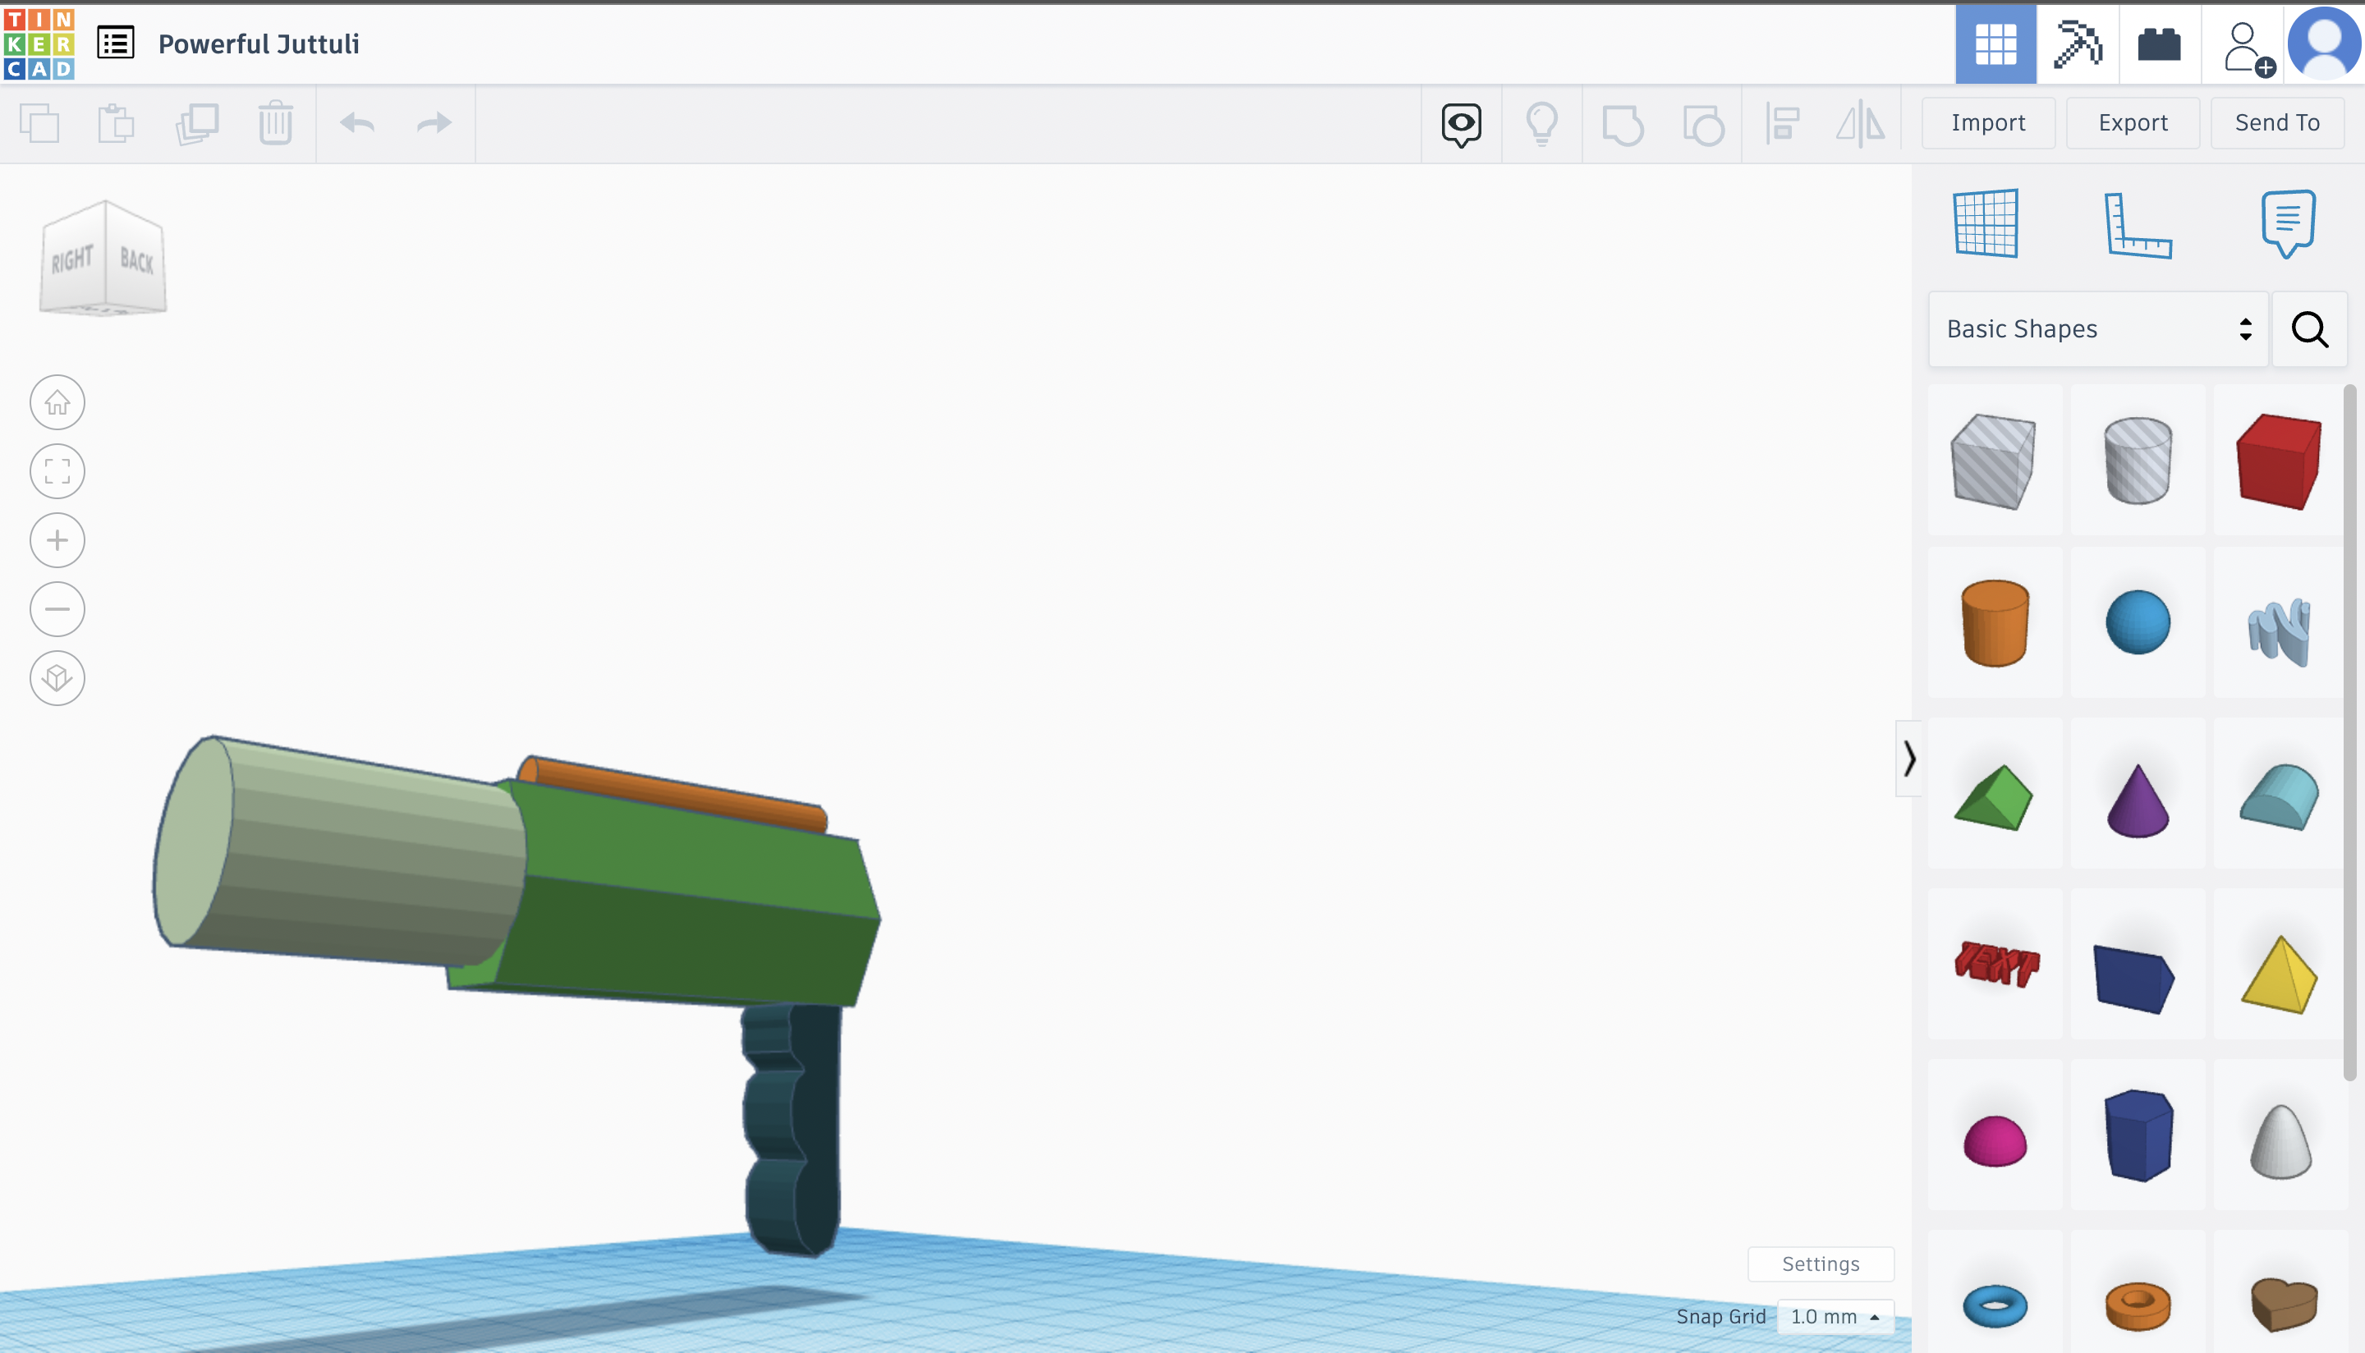The height and width of the screenshot is (1353, 2365).
Task: Toggle the notes visibility eye icon
Action: click(x=1461, y=124)
